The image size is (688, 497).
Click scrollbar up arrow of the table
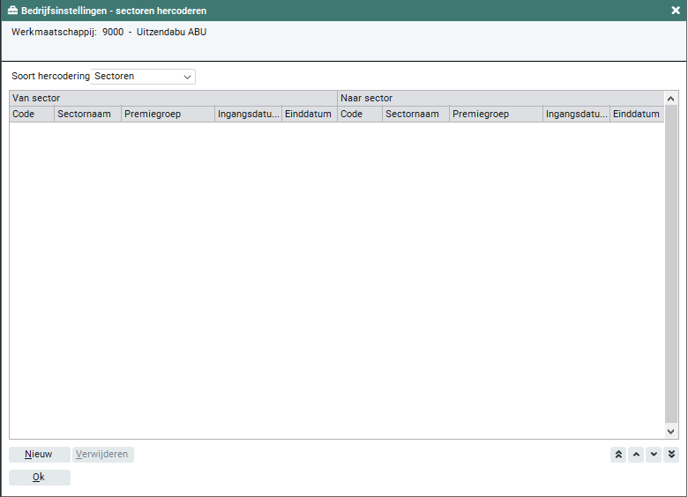coord(670,99)
